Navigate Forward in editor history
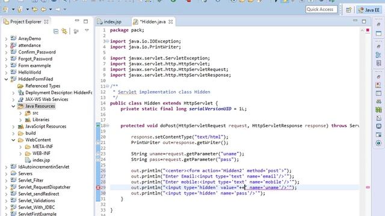 [58, 10]
